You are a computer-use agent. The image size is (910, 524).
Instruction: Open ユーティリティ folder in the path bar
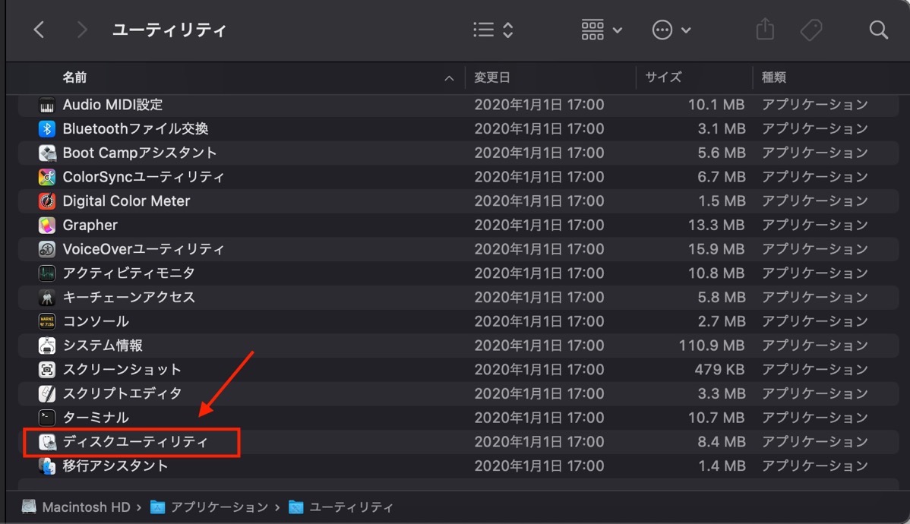point(341,507)
